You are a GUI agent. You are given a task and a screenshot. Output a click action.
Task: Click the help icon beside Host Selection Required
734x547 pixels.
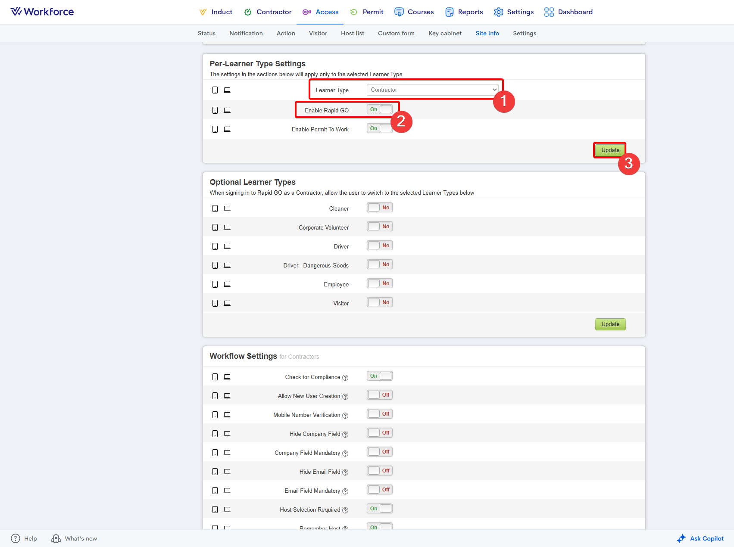point(345,510)
